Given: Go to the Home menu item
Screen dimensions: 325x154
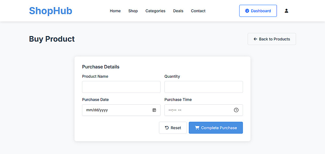Looking at the screenshot, I should pos(115,11).
